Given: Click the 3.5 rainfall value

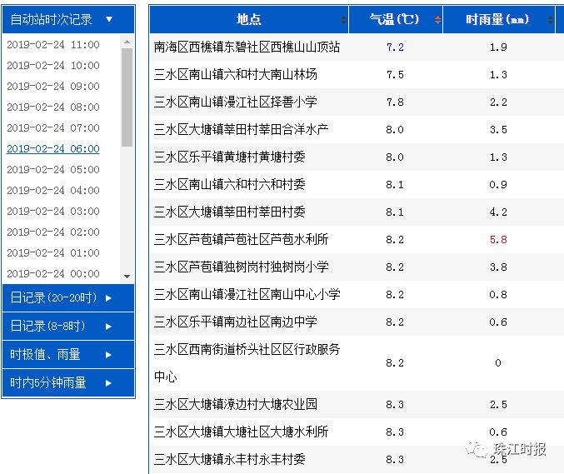Looking at the screenshot, I should (498, 129).
